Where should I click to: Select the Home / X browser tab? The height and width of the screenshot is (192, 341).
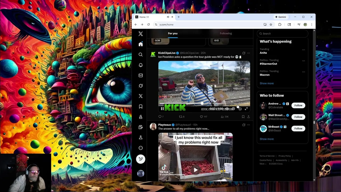point(154,17)
